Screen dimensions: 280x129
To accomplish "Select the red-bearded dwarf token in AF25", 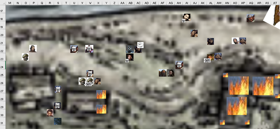I will coord(163,73).
